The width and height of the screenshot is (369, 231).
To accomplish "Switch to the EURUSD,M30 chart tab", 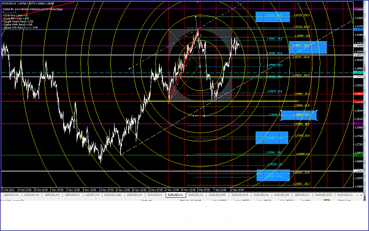I will [217, 195].
